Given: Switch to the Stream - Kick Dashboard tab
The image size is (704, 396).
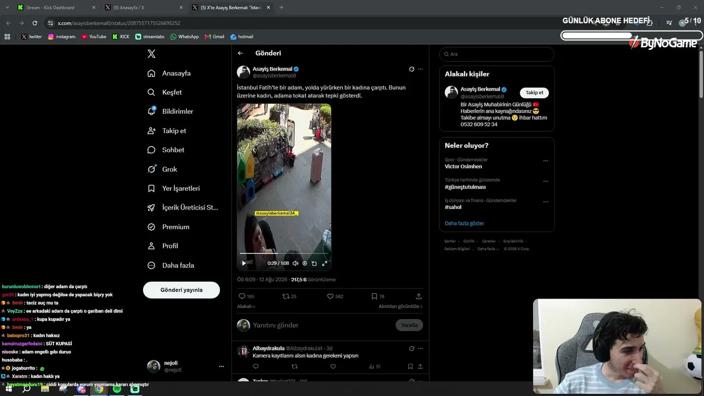Looking at the screenshot, I should 56,8.
